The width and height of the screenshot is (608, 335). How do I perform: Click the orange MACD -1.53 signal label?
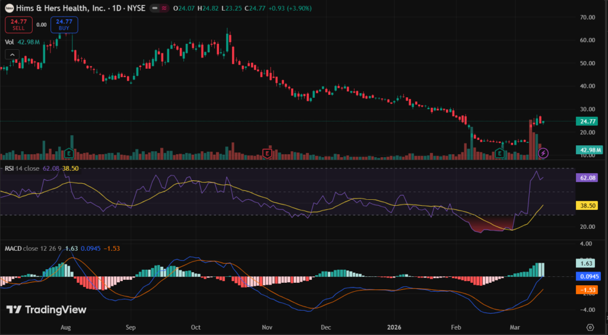coord(587,290)
